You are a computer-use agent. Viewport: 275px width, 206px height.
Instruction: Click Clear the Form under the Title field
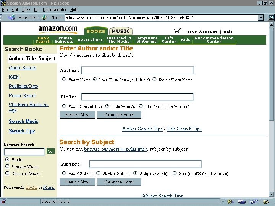point(119,115)
